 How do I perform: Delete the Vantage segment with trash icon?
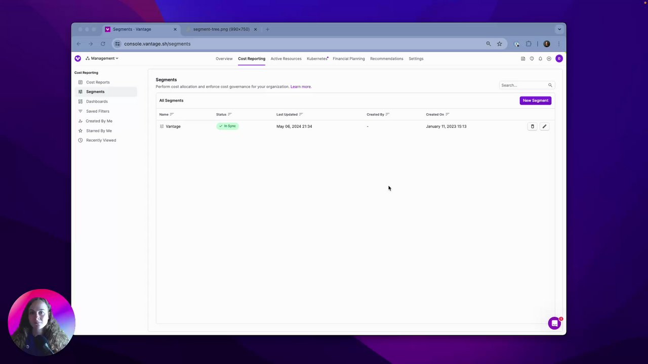(x=532, y=127)
